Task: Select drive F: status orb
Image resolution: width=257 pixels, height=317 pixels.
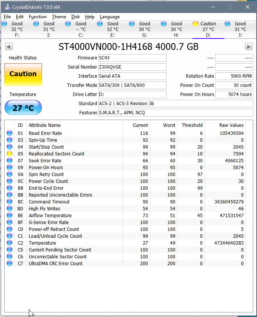Action: click(x=4, y=24)
